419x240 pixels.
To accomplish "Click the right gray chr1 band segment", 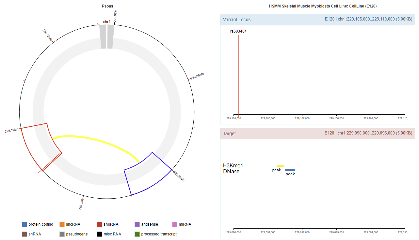I will pyautogui.click(x=110, y=37).
